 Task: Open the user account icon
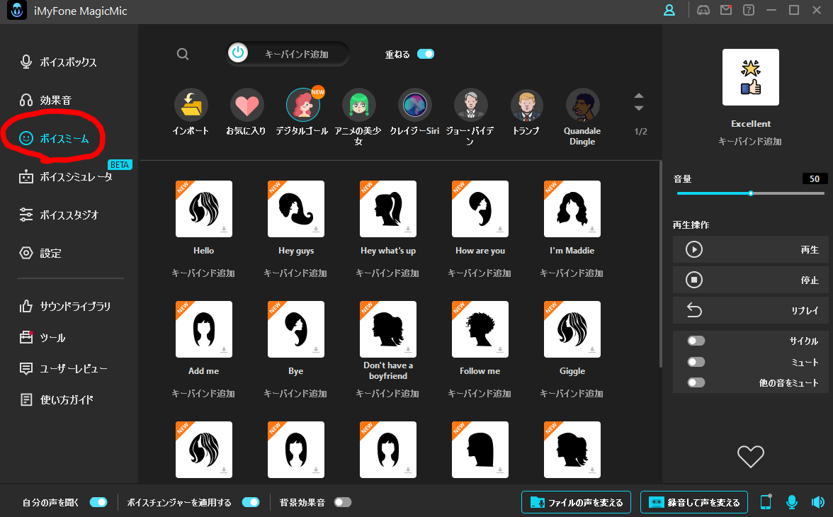pos(669,10)
